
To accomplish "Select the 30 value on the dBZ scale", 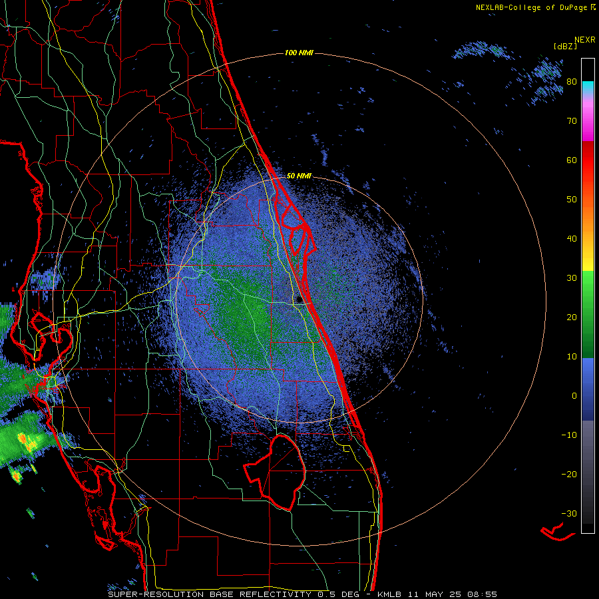I will (572, 278).
